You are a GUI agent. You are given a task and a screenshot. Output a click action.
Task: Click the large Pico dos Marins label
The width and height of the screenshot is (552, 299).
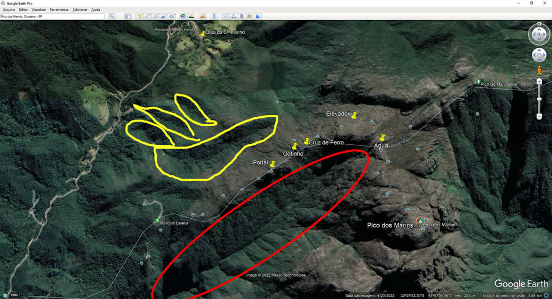tap(390, 225)
